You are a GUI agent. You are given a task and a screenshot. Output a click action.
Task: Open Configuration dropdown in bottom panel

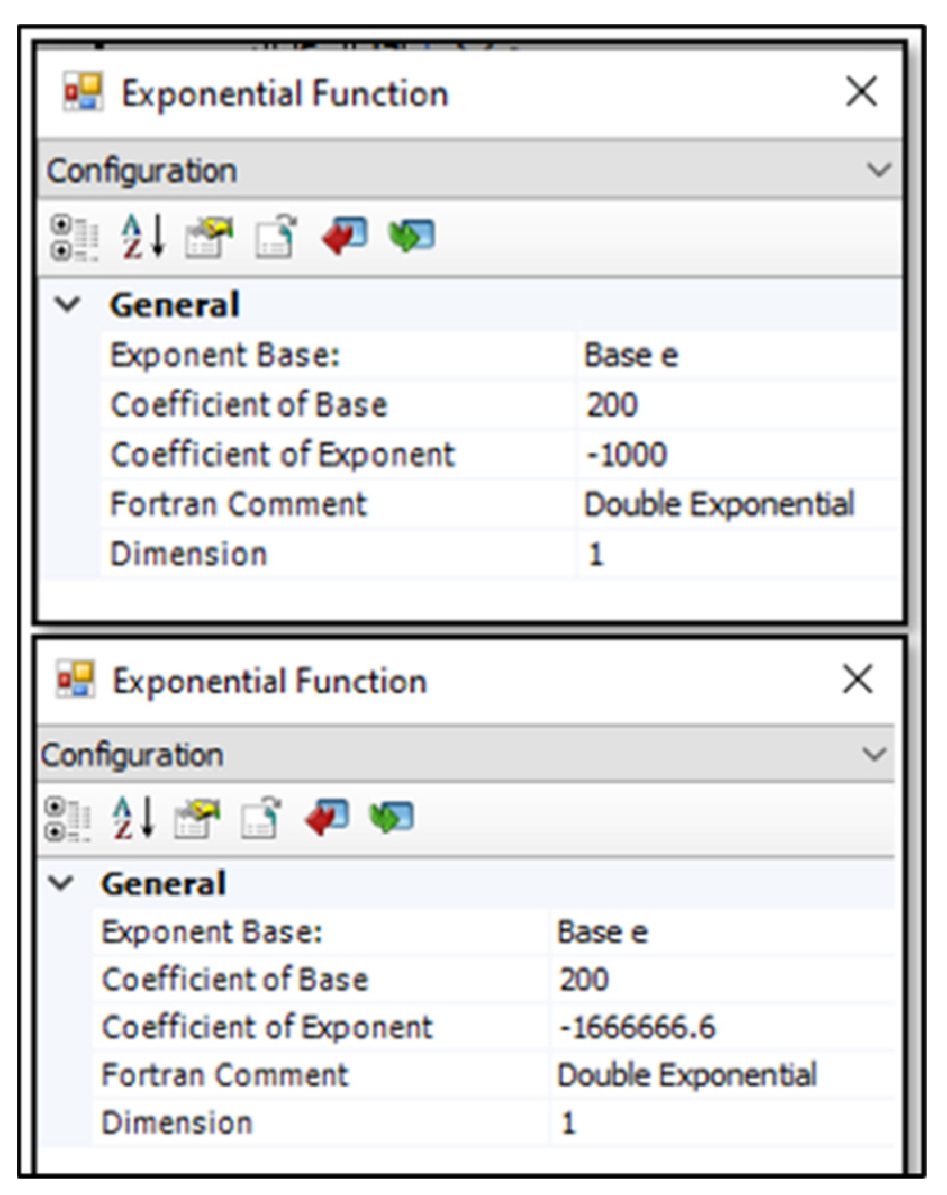[x=874, y=754]
